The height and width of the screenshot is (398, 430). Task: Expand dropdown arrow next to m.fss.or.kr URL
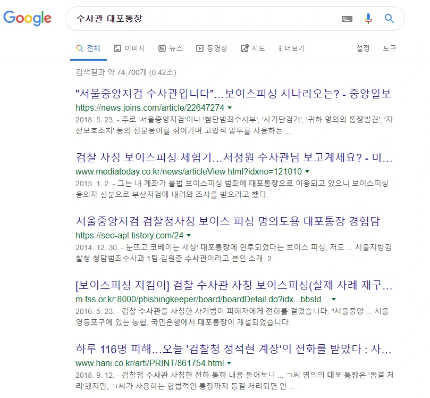[334, 299]
